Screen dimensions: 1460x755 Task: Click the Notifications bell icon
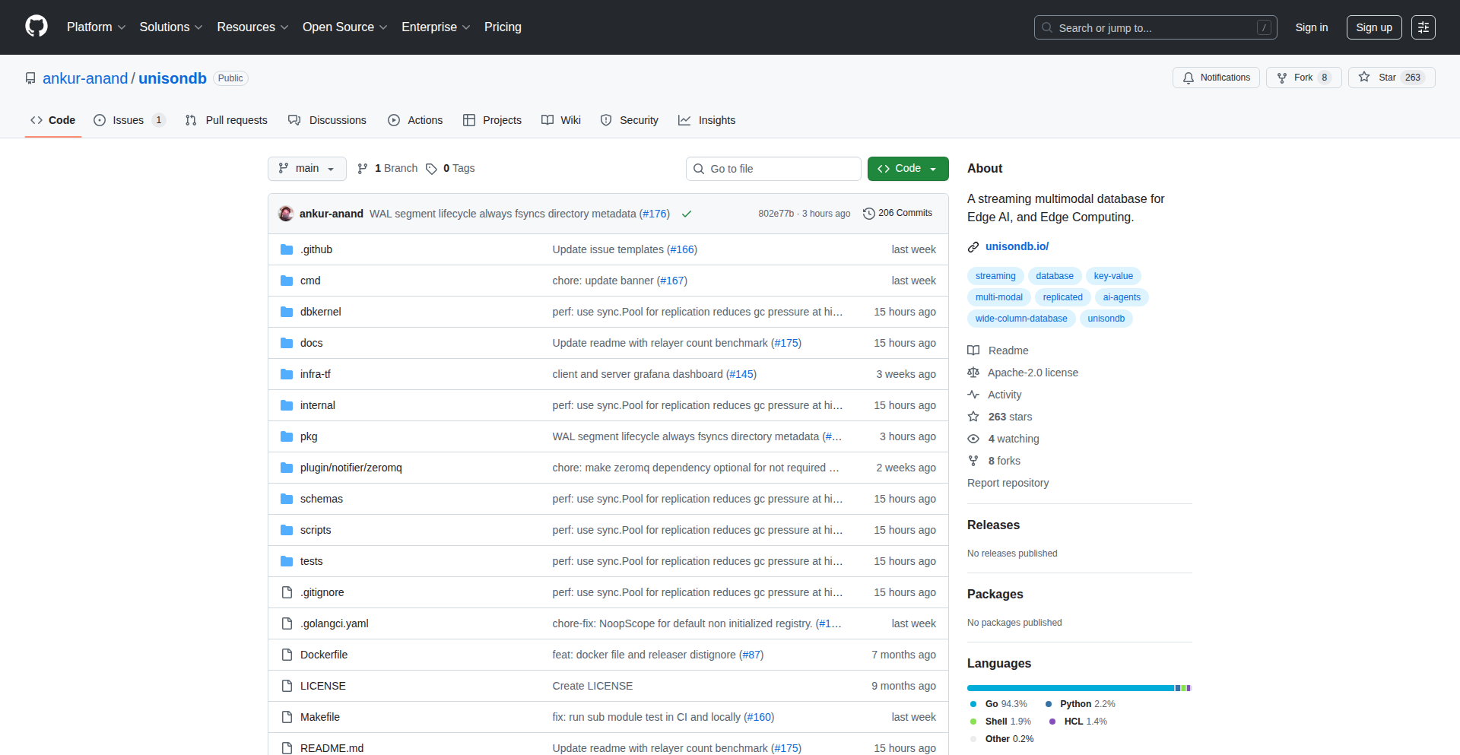[x=1189, y=78]
